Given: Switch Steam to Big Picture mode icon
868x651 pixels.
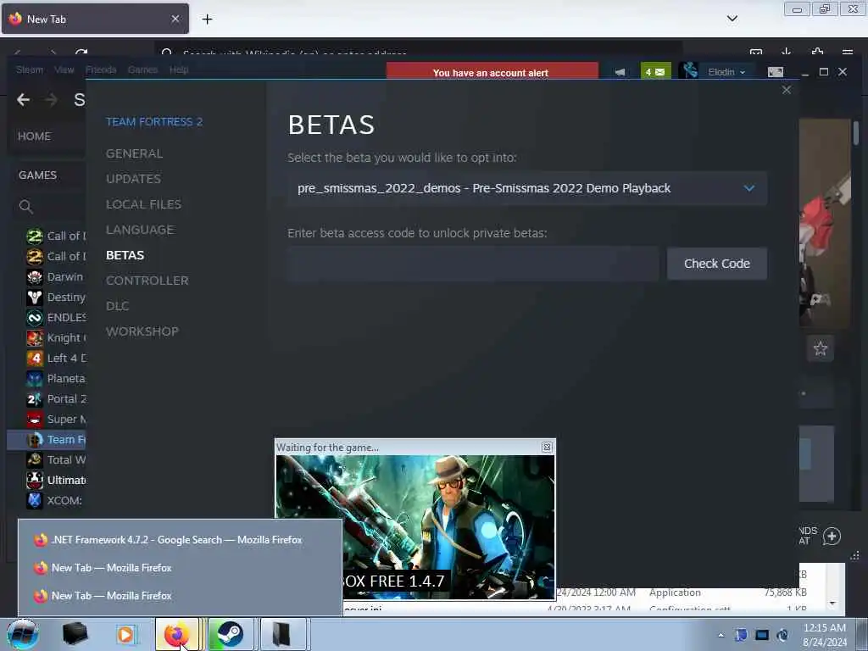Looking at the screenshot, I should point(776,72).
